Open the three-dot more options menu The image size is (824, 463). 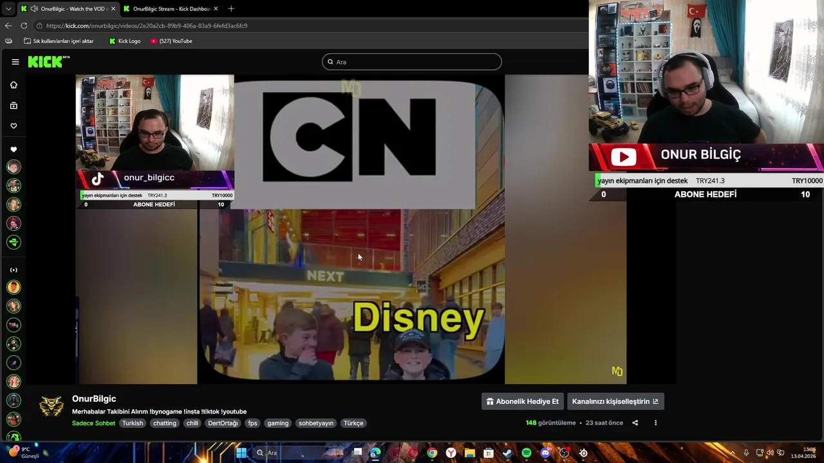click(x=655, y=422)
